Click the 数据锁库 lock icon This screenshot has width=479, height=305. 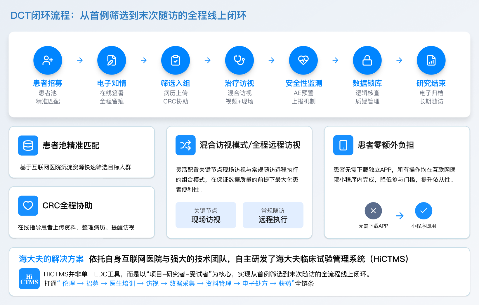(367, 60)
